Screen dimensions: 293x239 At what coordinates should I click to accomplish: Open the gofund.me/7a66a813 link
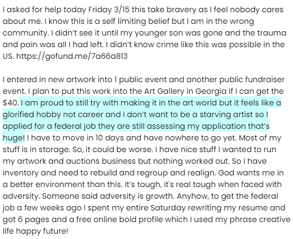72,56
